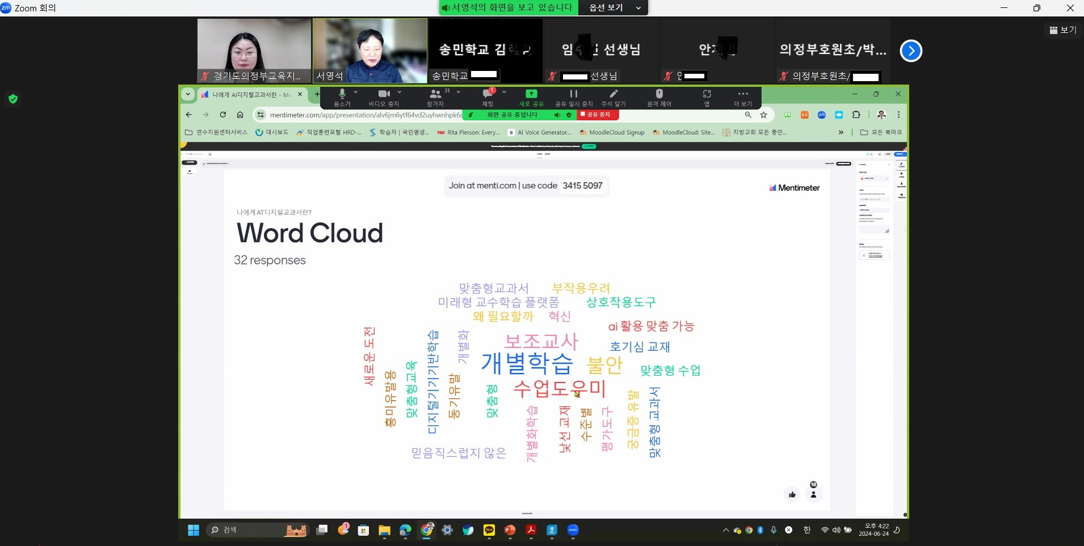Show next participants with blue arrow
Image resolution: width=1084 pixels, height=546 pixels.
pyautogui.click(x=911, y=51)
